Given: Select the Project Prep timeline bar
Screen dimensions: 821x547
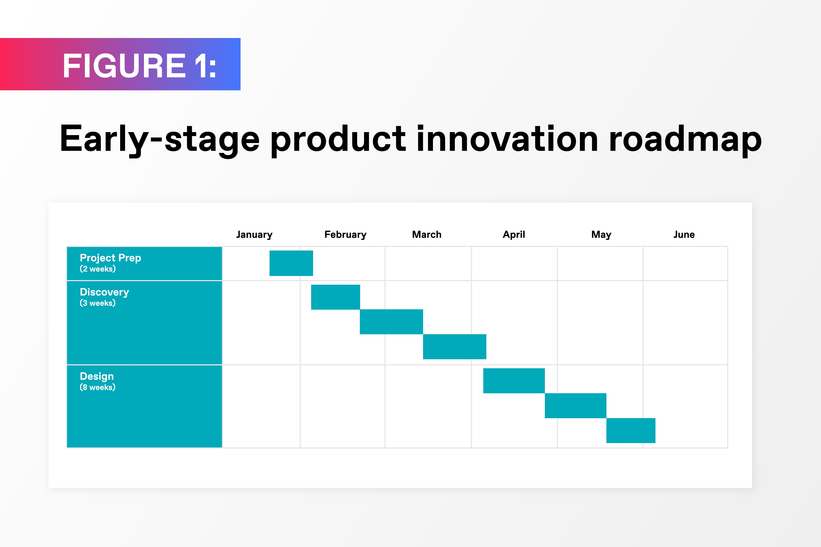Looking at the screenshot, I should (x=291, y=263).
